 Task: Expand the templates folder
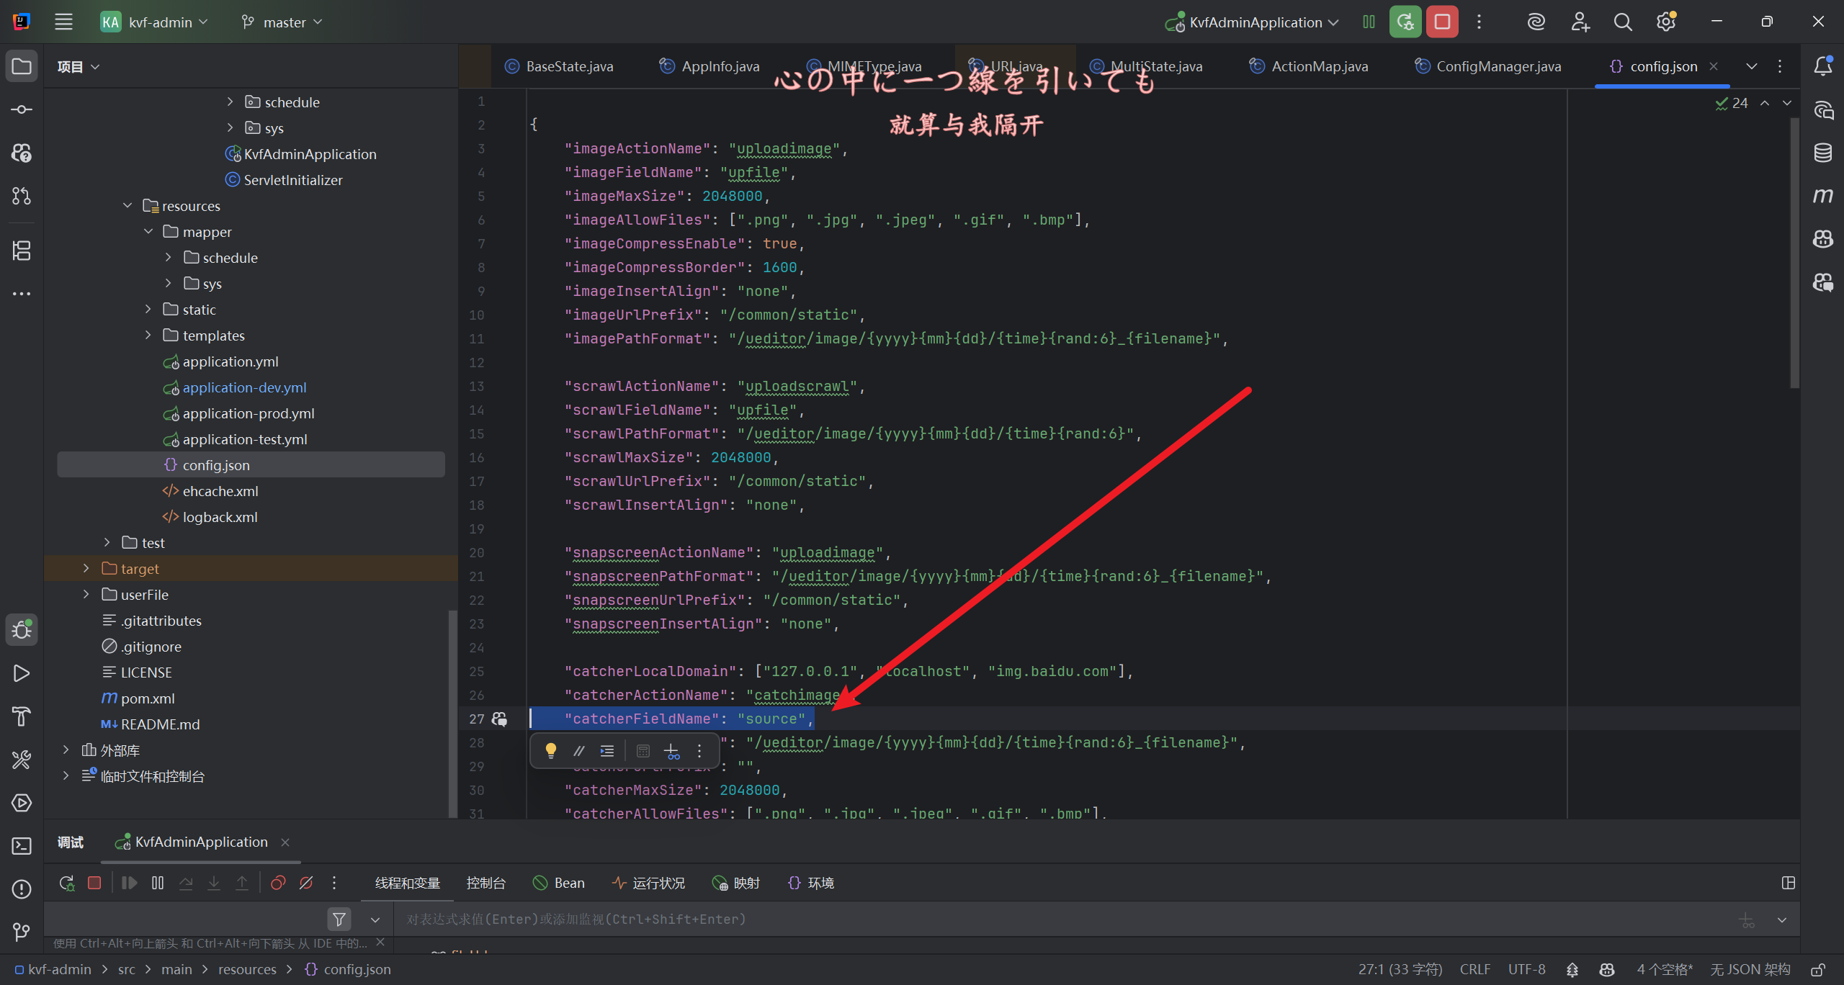148,335
